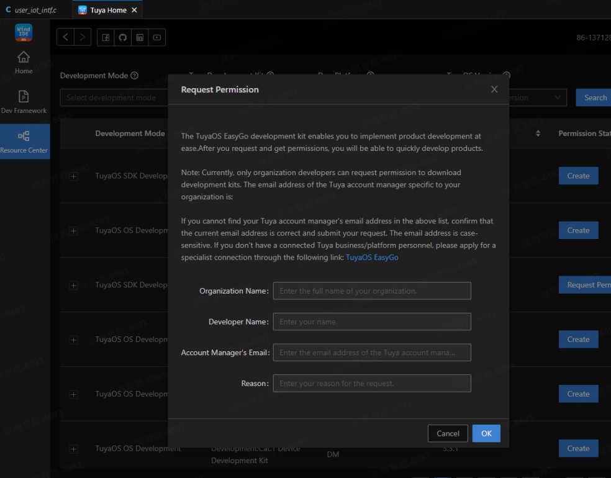Click the Facebook icon in the toolbar
The height and width of the screenshot is (478, 611).
(x=106, y=38)
